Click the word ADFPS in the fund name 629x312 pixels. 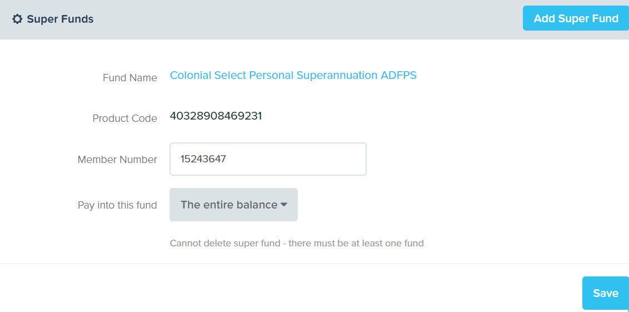(x=398, y=75)
